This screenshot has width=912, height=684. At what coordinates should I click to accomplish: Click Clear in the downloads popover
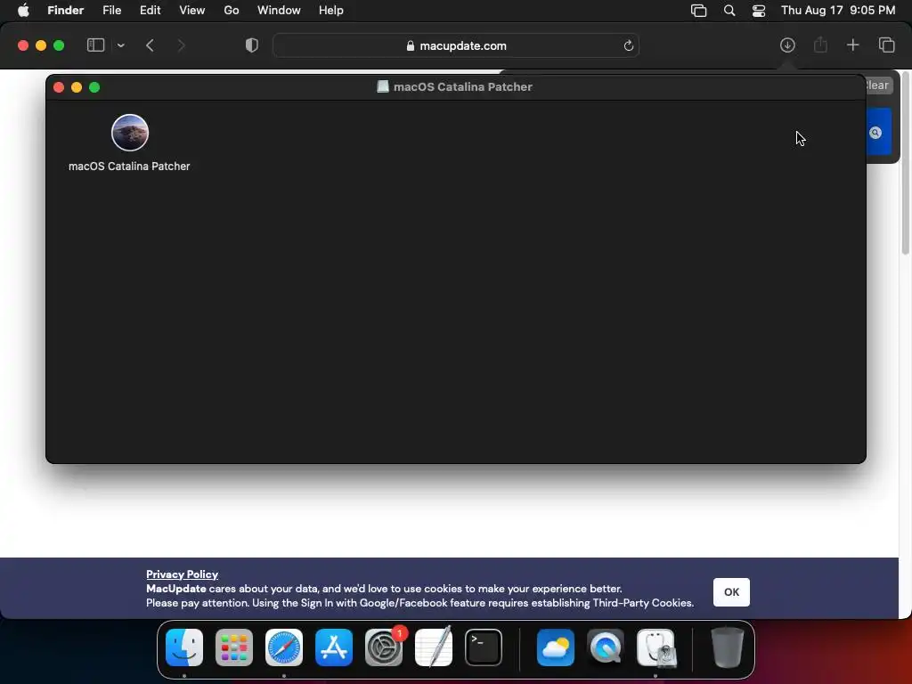pos(878,85)
